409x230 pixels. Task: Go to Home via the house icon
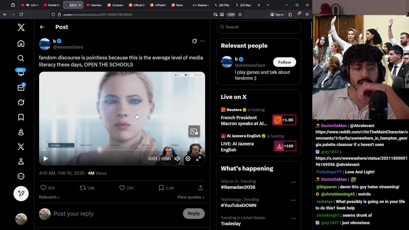click(x=21, y=43)
